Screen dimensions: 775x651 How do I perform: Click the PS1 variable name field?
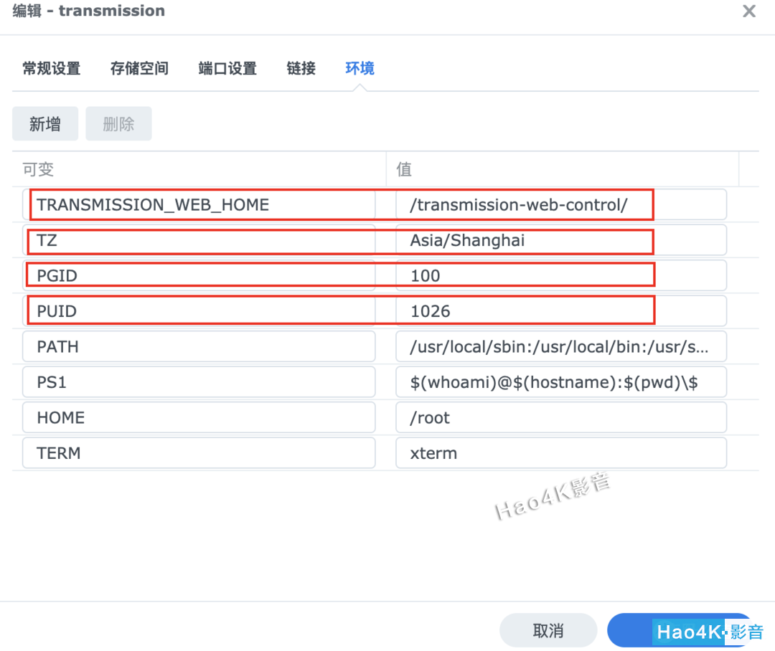tap(199, 382)
